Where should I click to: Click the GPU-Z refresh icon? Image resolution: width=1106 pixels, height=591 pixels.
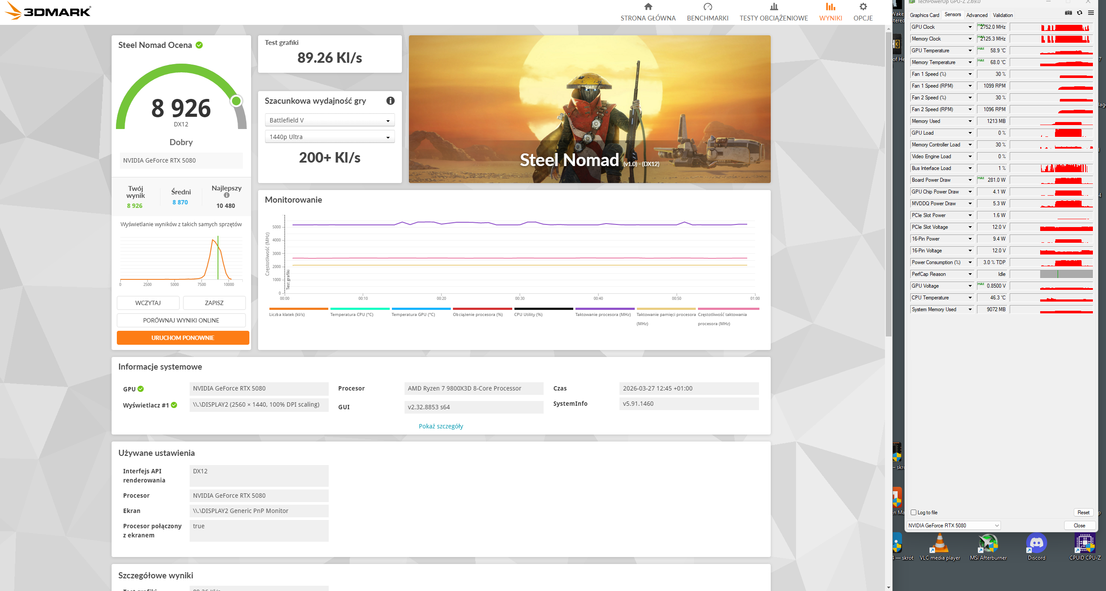tap(1079, 13)
